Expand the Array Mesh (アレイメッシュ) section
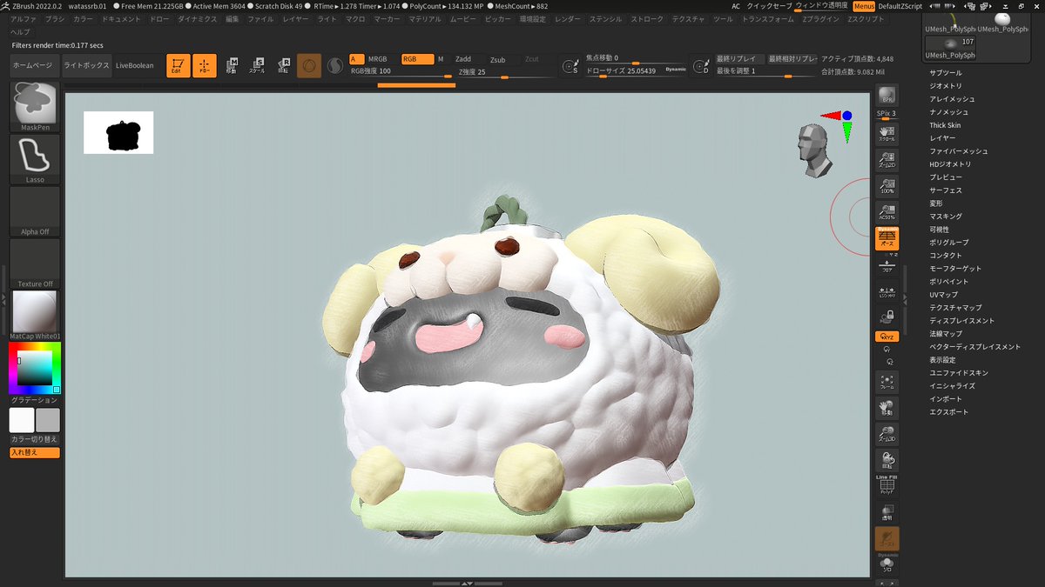This screenshot has height=587, width=1045. 952,99
